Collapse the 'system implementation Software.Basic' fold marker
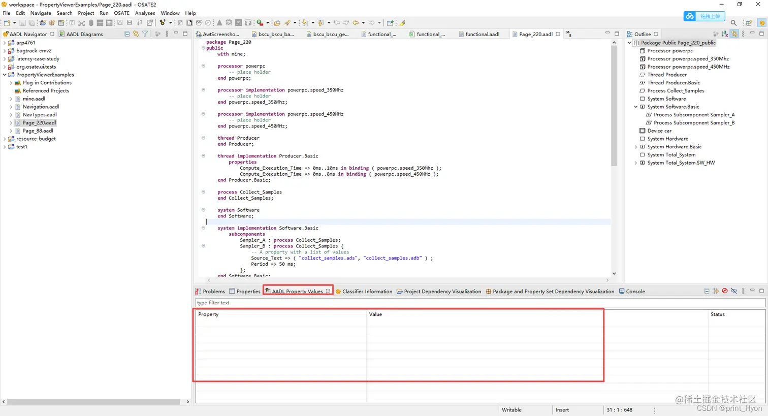This screenshot has width=768, height=416. coord(203,228)
